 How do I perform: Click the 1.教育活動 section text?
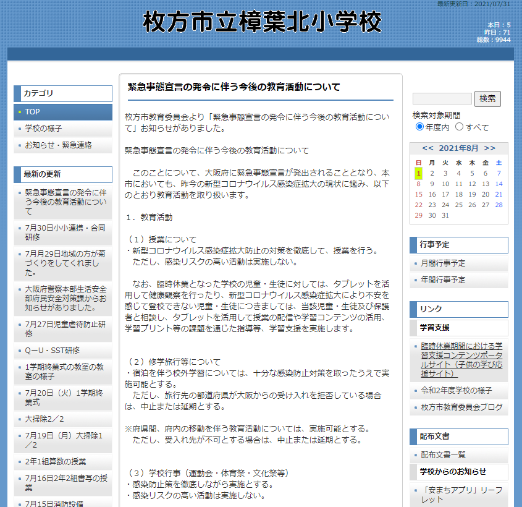149,218
